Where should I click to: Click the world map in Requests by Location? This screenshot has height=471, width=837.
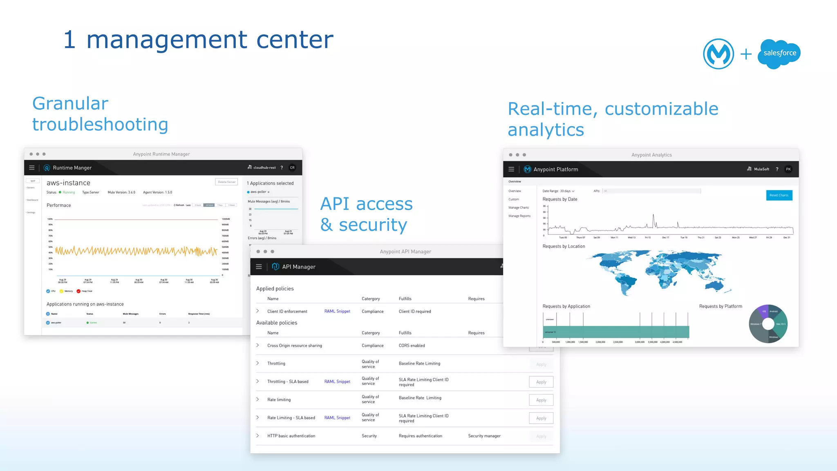(x=659, y=273)
